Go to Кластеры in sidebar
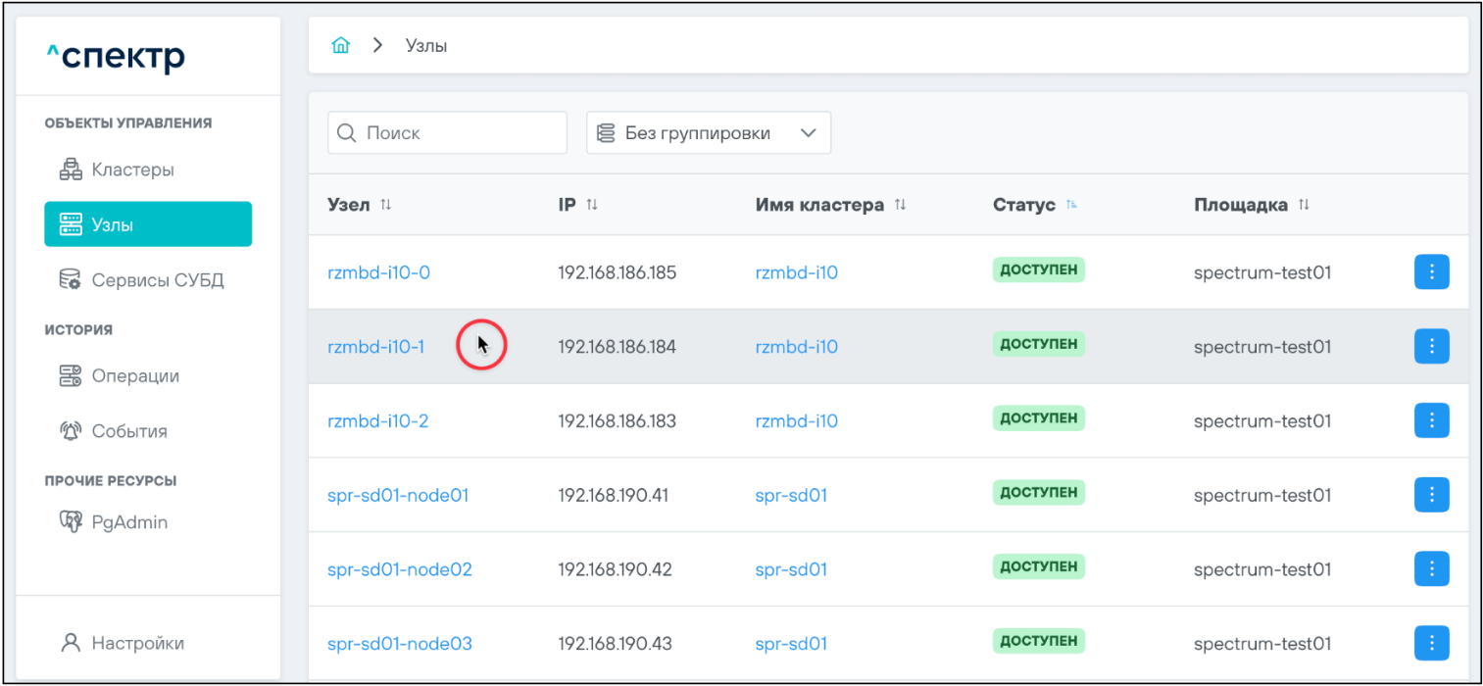 132,170
